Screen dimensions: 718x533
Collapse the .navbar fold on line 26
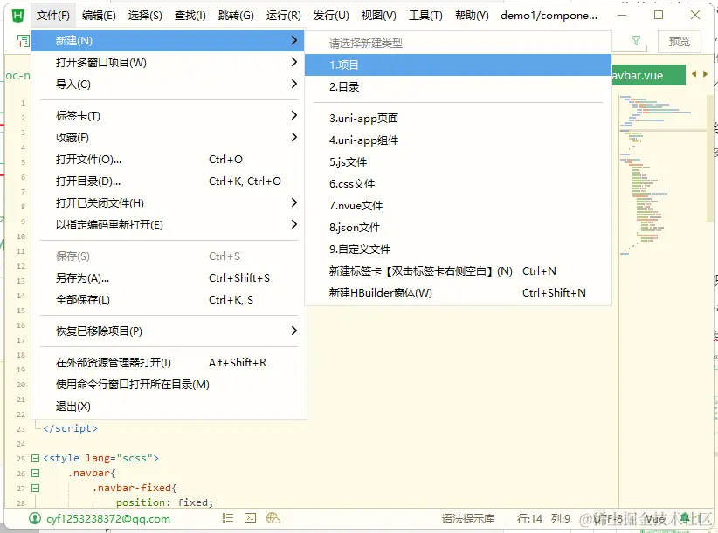[x=35, y=473]
